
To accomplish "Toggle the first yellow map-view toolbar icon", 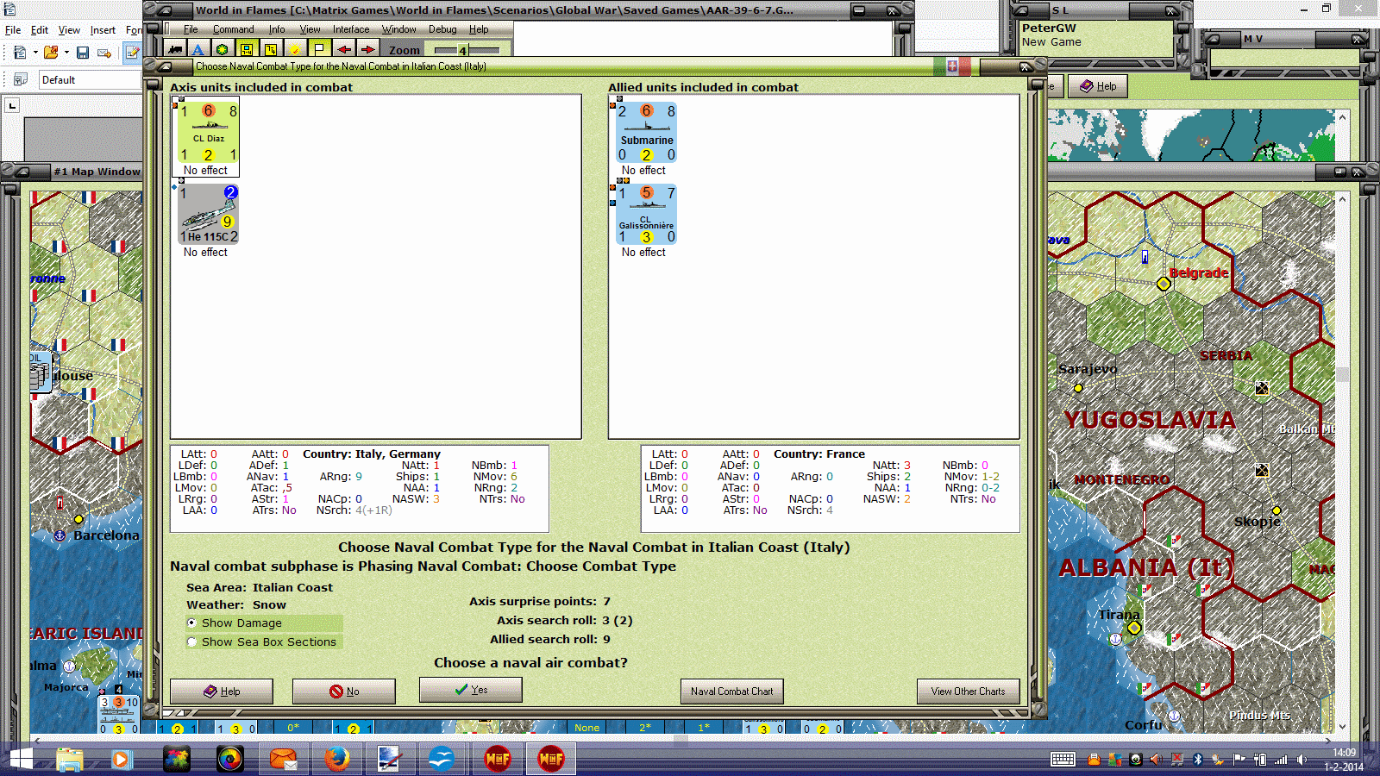I will point(247,50).
